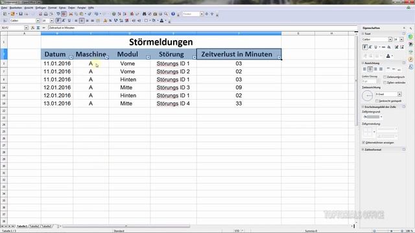Open the Bearbeiten menu
Screen dimensions: 415x233
16,8
